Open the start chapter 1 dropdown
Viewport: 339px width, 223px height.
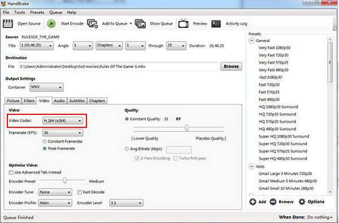pyautogui.click(x=136, y=46)
